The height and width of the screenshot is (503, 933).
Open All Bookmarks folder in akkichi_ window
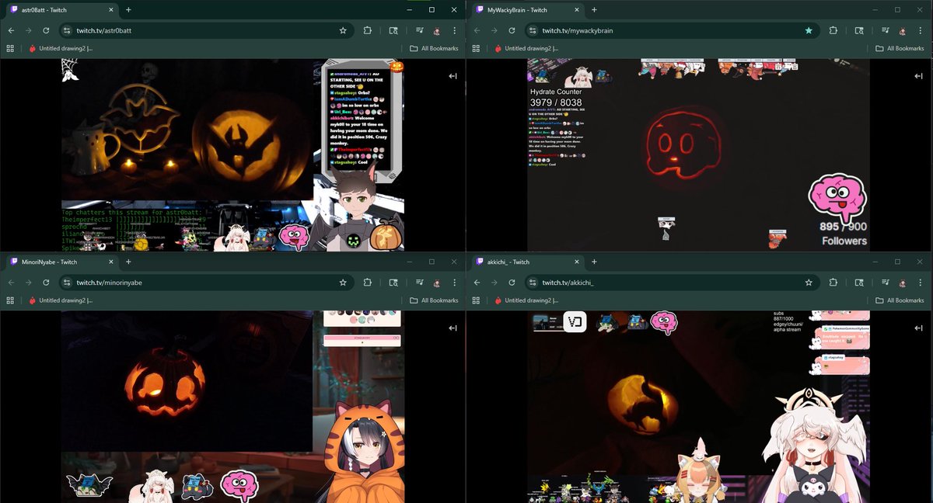click(900, 300)
